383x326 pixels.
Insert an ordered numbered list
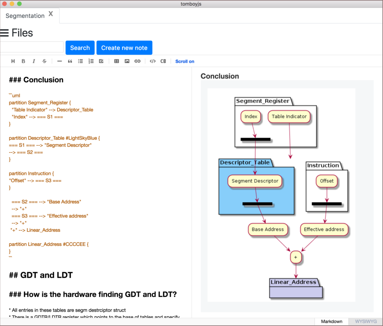[x=91, y=61]
